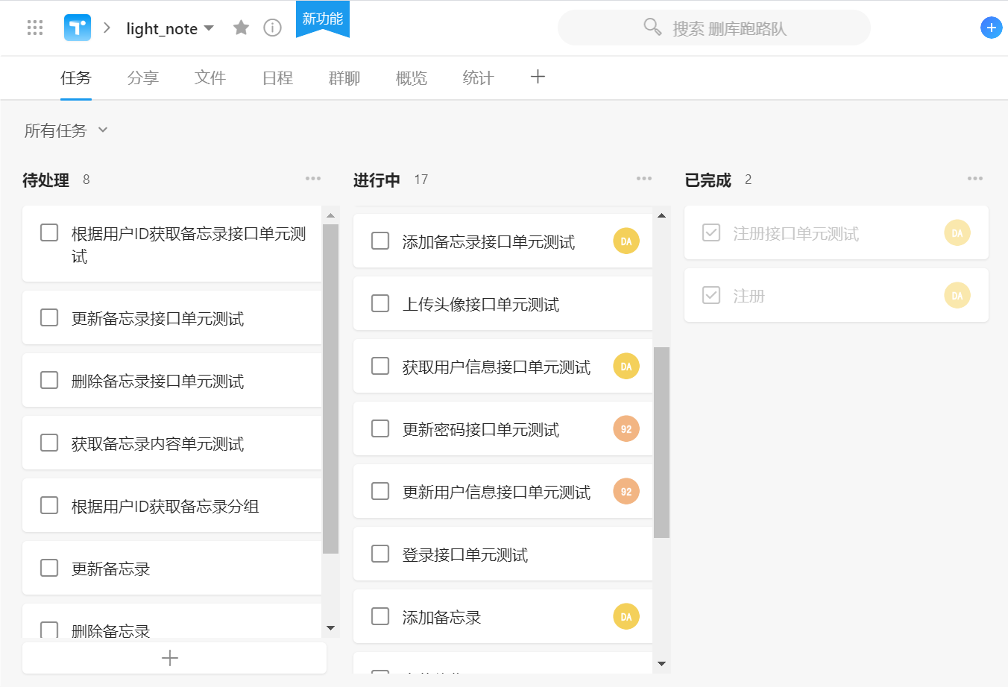1008x687 pixels.
Task: Click 进行中 scrollbar up arrow
Action: pos(661,215)
